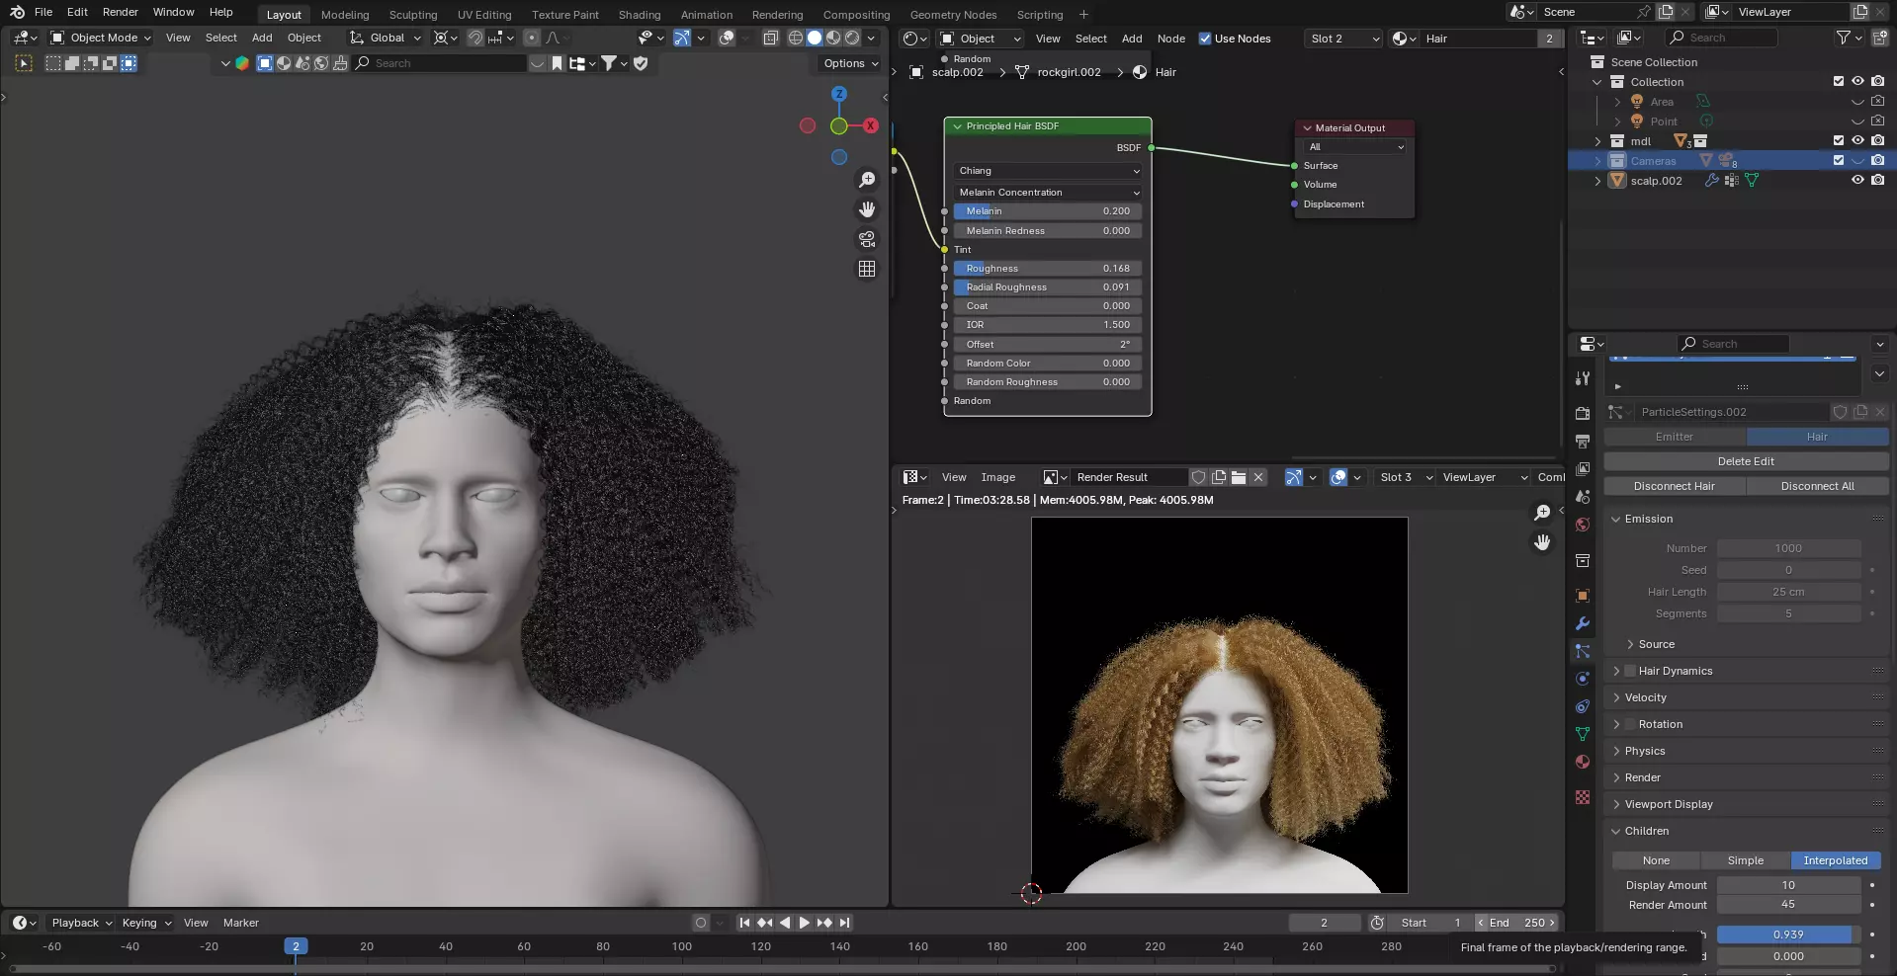The height and width of the screenshot is (976, 1897).
Task: Adjust the Radial Roughness slider
Action: (x=1048, y=287)
